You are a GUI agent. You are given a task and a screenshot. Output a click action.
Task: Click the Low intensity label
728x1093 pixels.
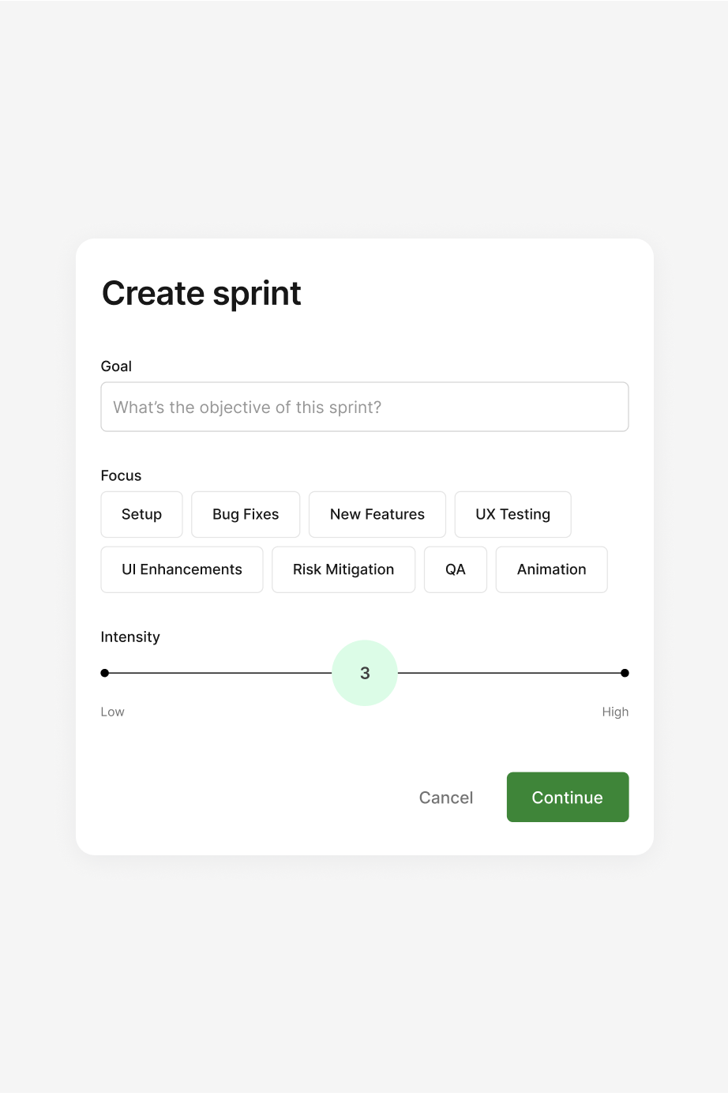[112, 712]
